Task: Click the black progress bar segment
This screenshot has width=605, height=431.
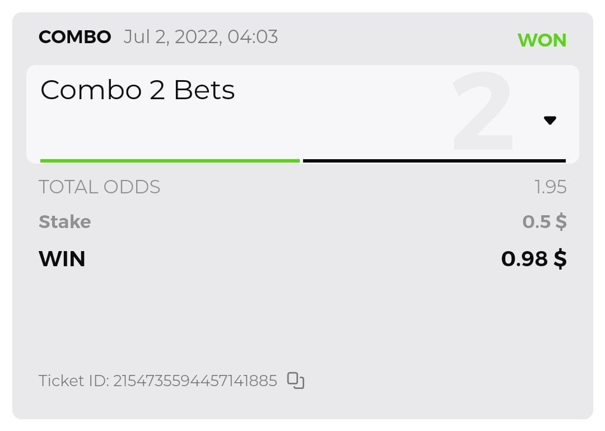Action: tap(434, 161)
